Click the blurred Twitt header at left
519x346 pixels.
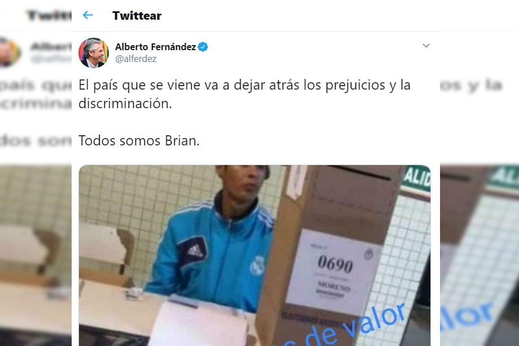tap(49, 15)
